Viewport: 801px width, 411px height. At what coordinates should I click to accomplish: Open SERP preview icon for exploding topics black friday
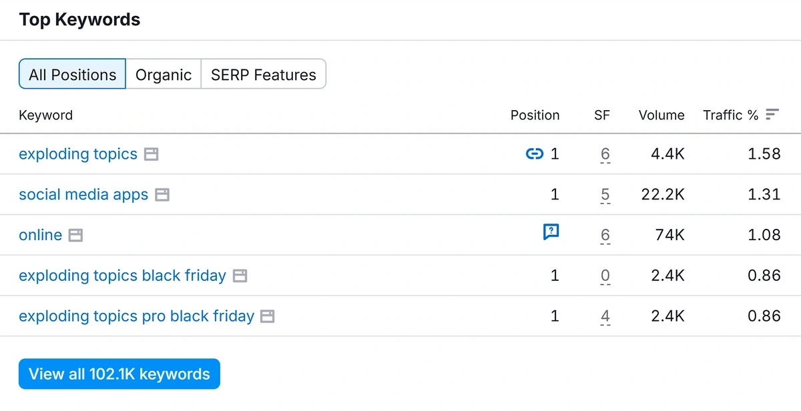pos(240,276)
